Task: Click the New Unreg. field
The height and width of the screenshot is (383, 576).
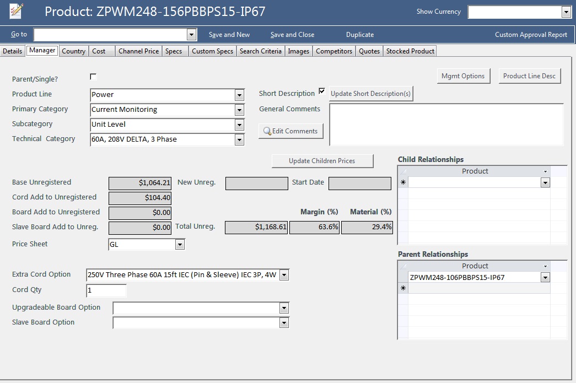Action: 257,184
